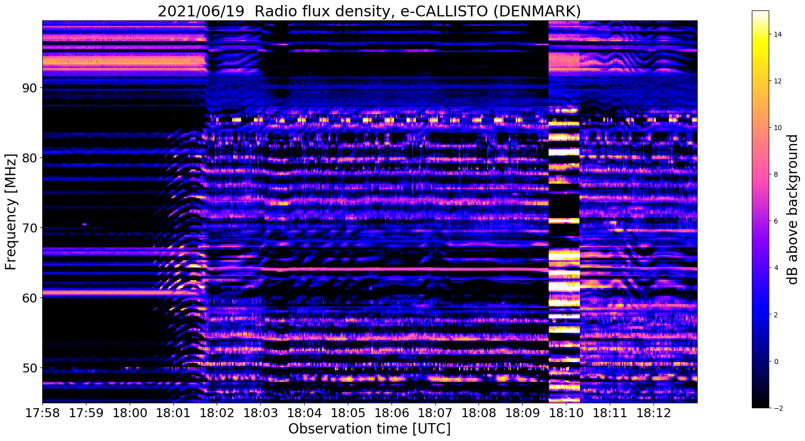Image resolution: width=805 pixels, height=441 pixels.
Task: Click the 18:07 time tick label
Action: [x=435, y=413]
